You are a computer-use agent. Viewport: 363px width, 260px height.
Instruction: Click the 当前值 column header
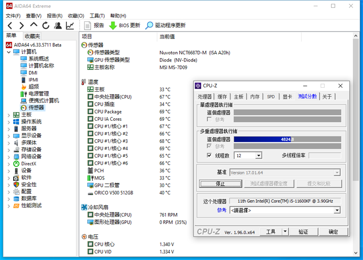point(167,36)
